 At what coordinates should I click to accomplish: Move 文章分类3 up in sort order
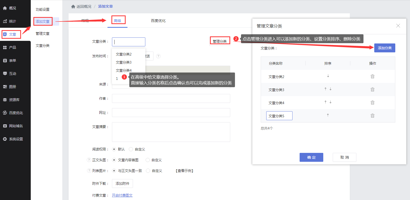click(x=325, y=89)
